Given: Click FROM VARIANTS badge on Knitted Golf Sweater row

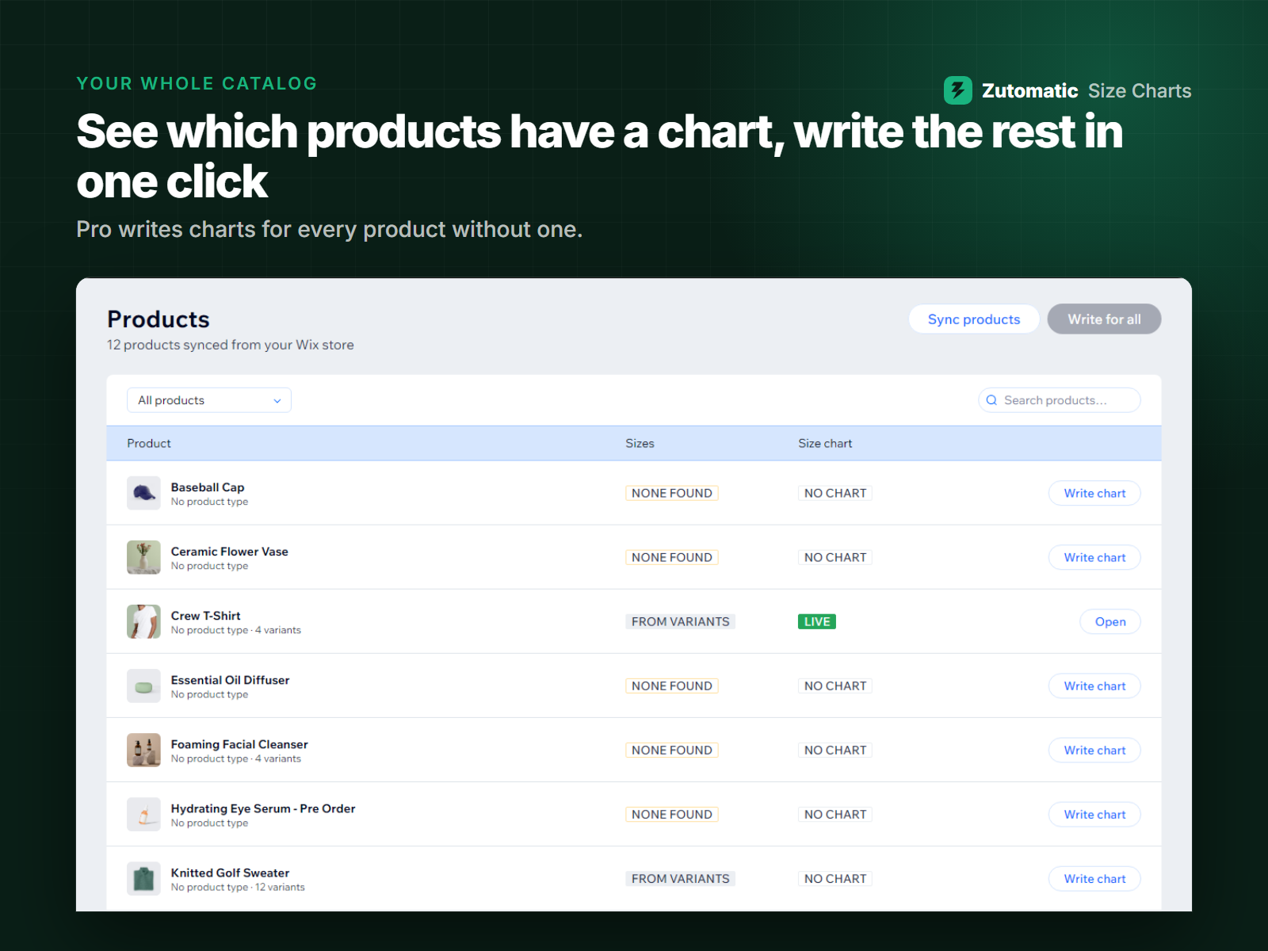Looking at the screenshot, I should 680,878.
